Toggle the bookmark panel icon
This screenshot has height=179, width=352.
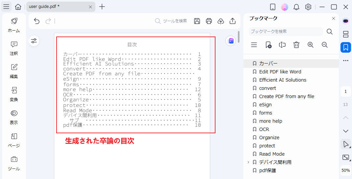click(346, 47)
